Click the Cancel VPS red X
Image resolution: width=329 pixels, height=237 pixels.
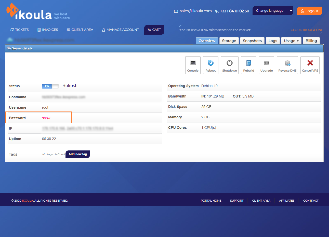(x=310, y=63)
